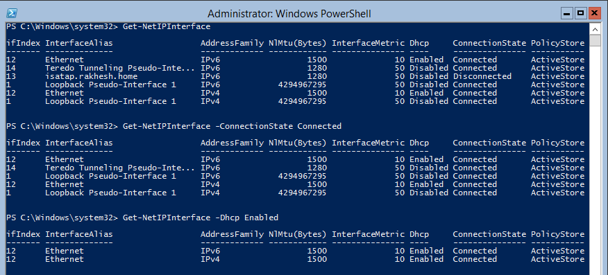Minimize the PowerShell window
608x275 pixels.
(x=567, y=13)
